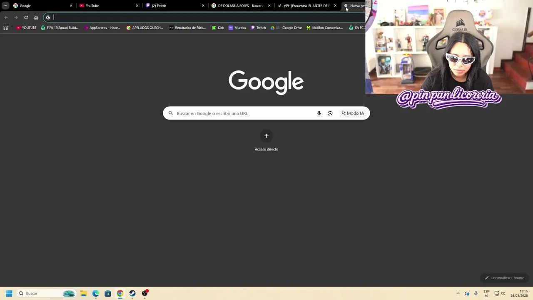Close the (99+)Encuentra tab
The image size is (533, 300).
click(335, 6)
